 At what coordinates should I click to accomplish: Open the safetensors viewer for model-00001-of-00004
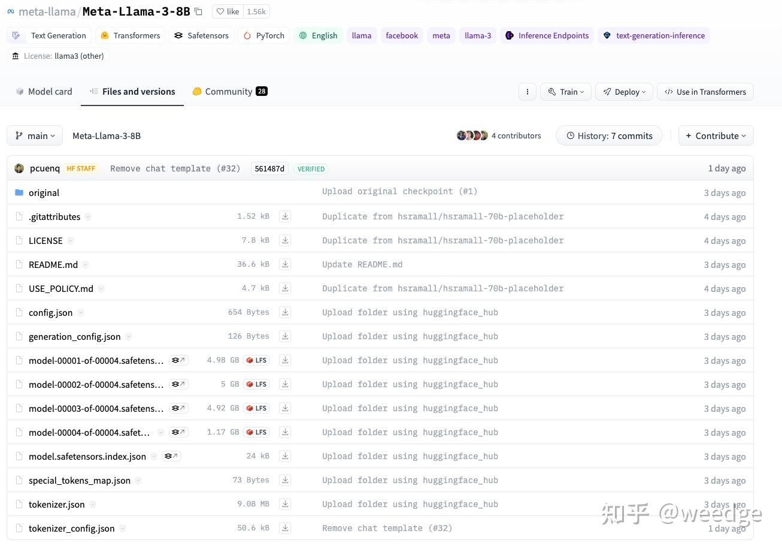coord(178,360)
